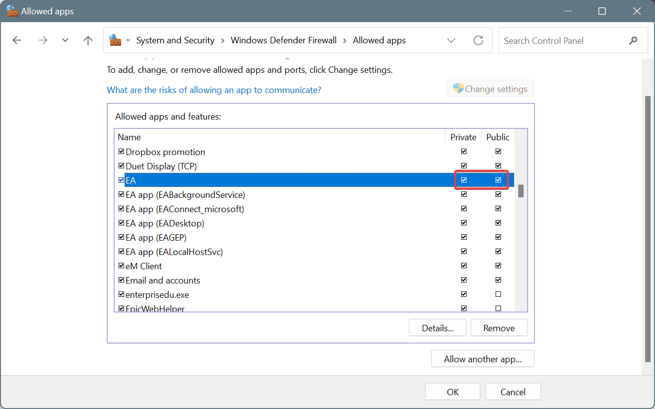Viewport: 655px width, 409px height.
Task: Toggle Public for EA app (EAConnect_microsoft)
Action: pos(498,209)
